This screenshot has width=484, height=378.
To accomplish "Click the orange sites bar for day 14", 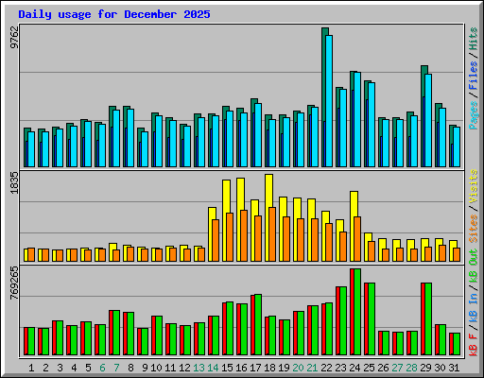I will point(216,240).
